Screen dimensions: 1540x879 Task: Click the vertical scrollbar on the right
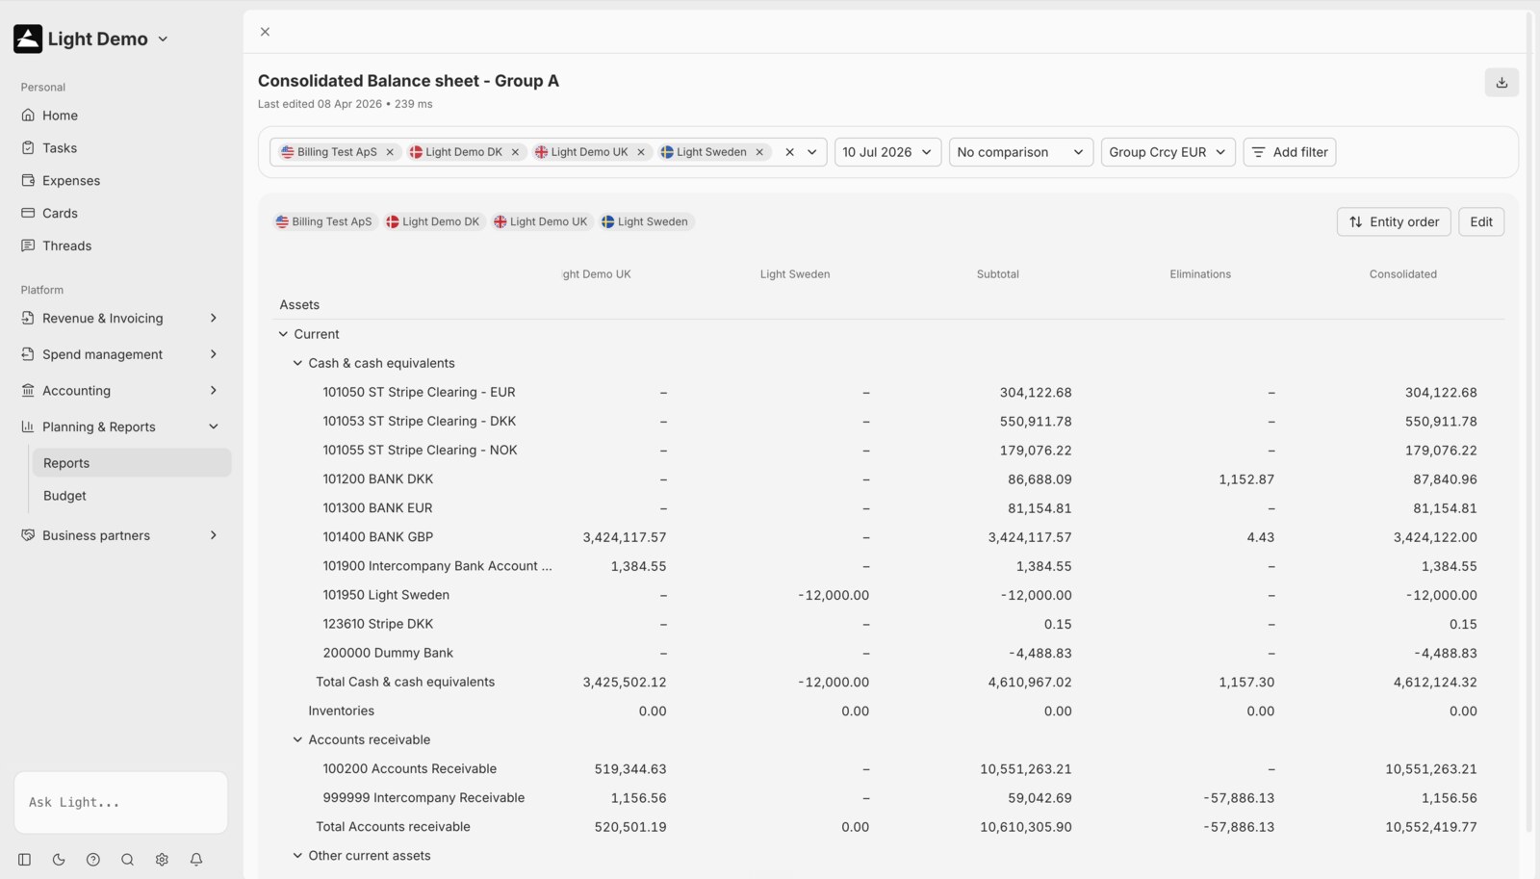coord(1529,422)
